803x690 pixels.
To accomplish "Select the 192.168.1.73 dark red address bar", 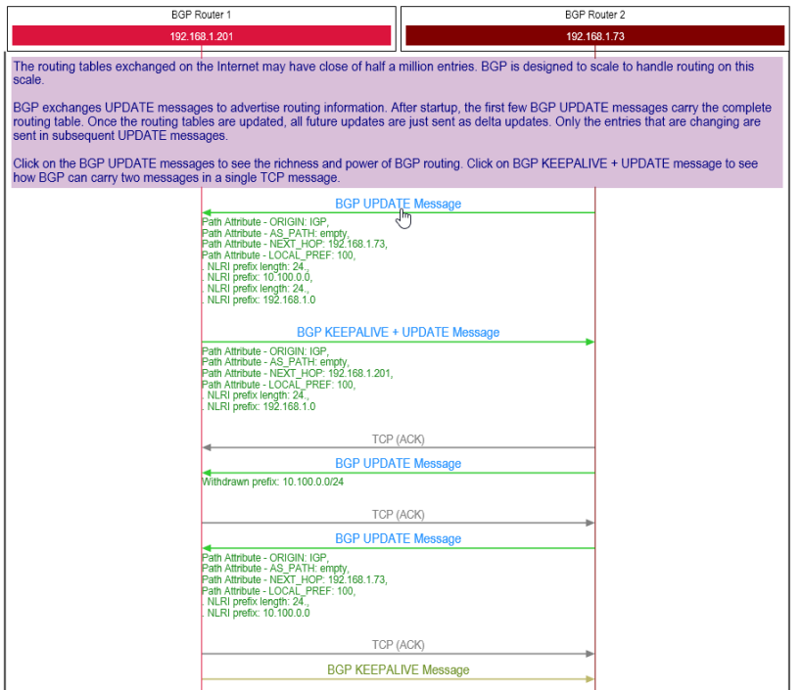I will coord(594,36).
